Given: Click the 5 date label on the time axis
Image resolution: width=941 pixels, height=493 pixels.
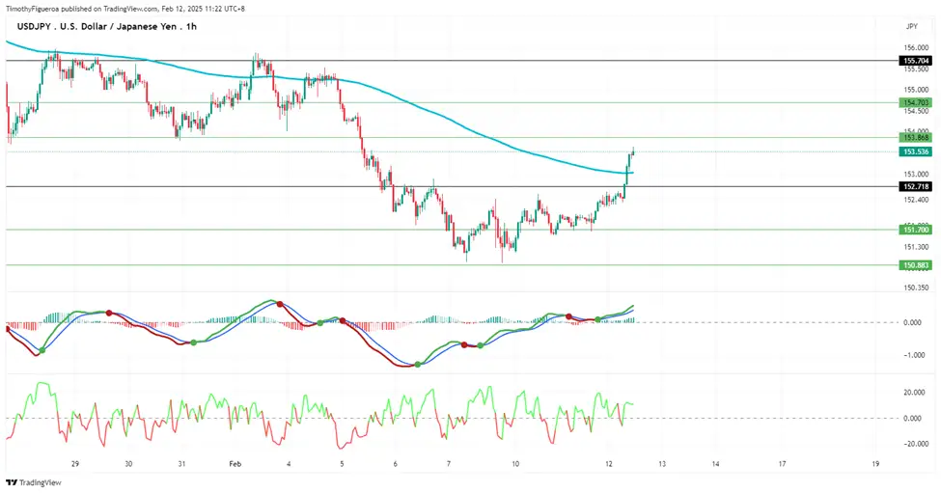Looking at the screenshot, I should click(342, 464).
